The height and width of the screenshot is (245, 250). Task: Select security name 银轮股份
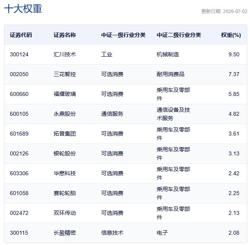(65, 153)
